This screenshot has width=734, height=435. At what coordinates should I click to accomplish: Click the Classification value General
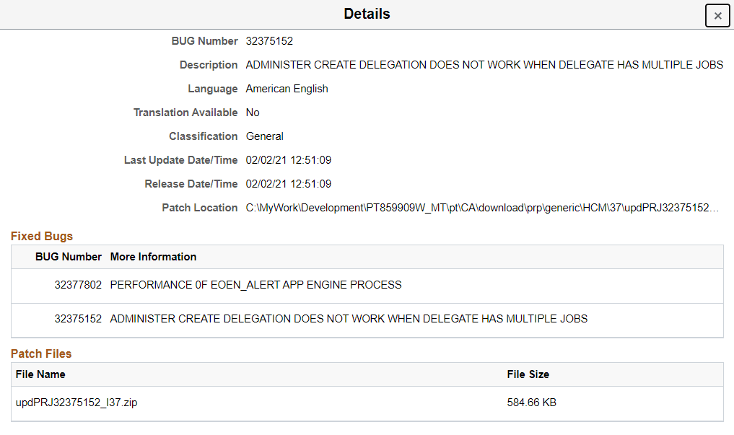point(263,136)
